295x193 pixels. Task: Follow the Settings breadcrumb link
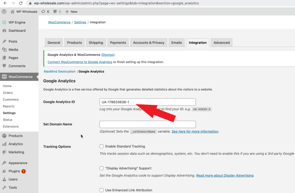point(80,22)
